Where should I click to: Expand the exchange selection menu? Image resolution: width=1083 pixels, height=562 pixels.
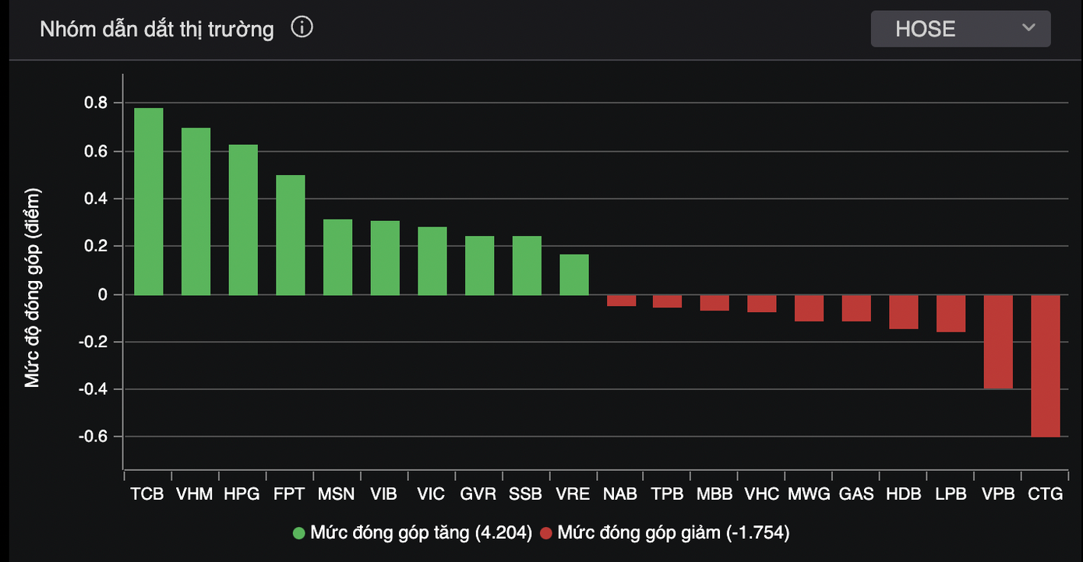(x=960, y=29)
